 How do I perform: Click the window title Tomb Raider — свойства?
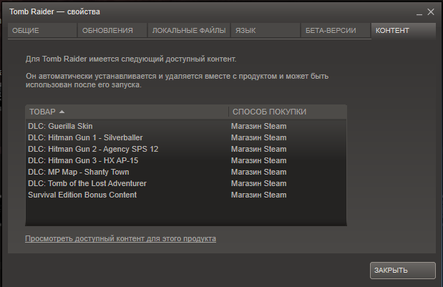point(54,12)
